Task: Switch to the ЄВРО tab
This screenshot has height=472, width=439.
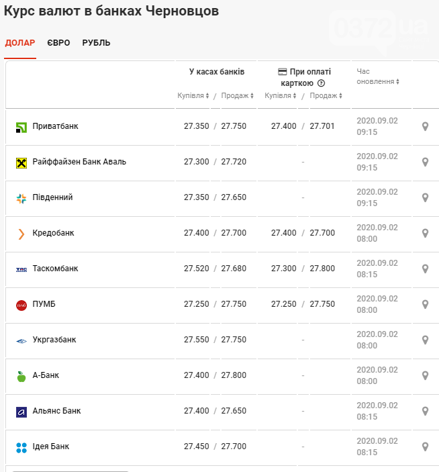Action: click(x=58, y=43)
